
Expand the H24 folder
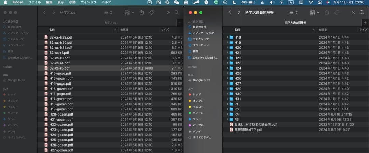pyautogui.click(x=227, y=68)
